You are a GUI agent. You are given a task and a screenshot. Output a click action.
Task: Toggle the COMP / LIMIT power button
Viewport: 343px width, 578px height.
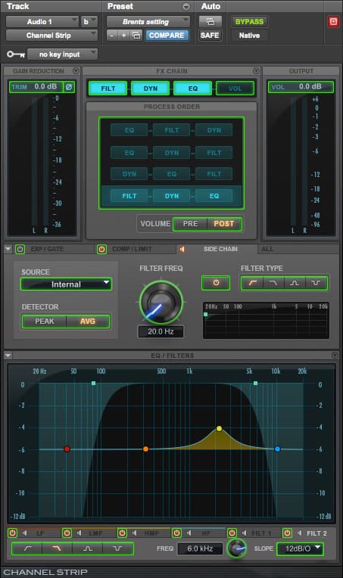[x=101, y=249]
